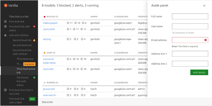Screen dimensions: 212x106
Task: Open First level link with a label
Action: tap(16, 101)
